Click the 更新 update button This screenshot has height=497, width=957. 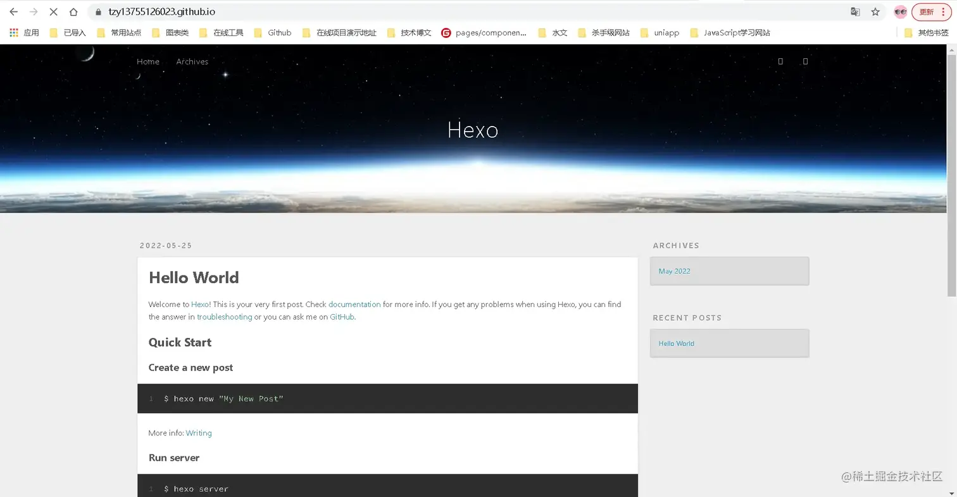click(932, 11)
